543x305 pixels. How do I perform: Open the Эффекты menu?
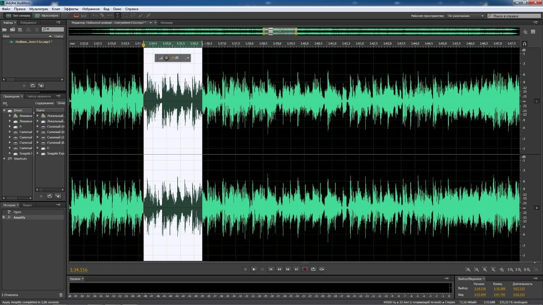pyautogui.click(x=71, y=9)
